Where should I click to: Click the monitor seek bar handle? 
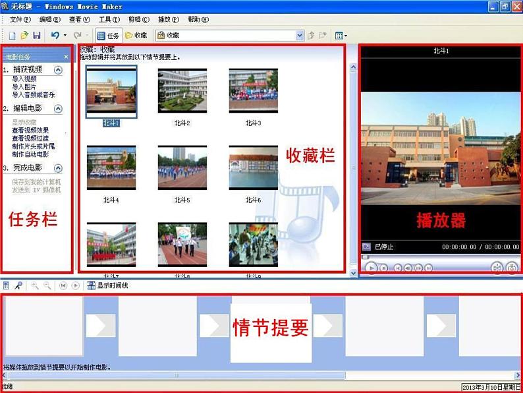[x=366, y=257]
